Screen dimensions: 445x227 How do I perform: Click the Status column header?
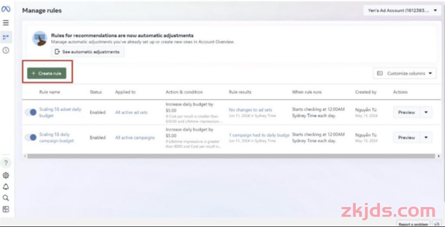click(96, 92)
